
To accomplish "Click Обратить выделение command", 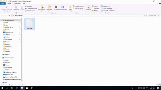I will pos(108,10).
